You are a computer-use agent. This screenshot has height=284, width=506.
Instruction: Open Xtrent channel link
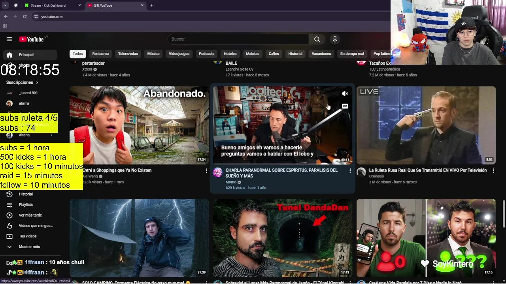87,69
